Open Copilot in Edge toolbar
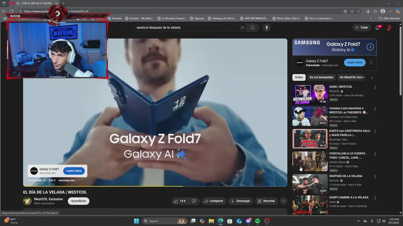403x226 pixels. pos(398,11)
